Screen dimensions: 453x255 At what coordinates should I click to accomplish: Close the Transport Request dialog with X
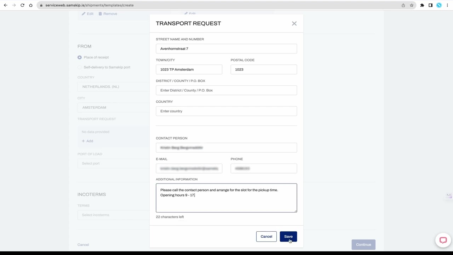pyautogui.click(x=294, y=23)
